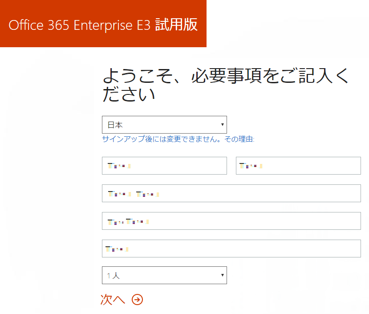This screenshot has width=369, height=314.
Task: Select the full-width field below the name row
Action: coord(231,193)
